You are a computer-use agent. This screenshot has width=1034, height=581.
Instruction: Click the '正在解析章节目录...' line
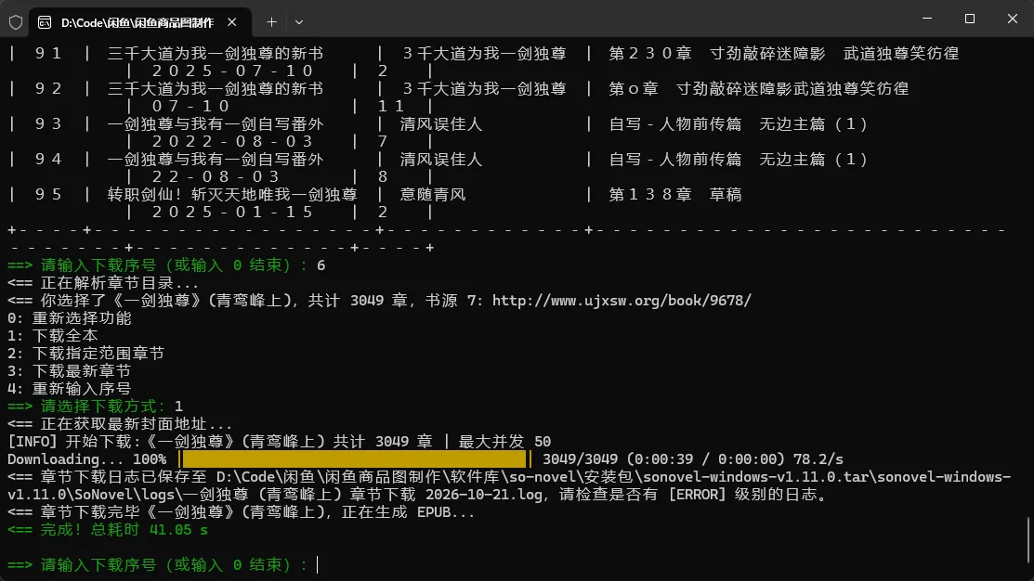pos(103,282)
